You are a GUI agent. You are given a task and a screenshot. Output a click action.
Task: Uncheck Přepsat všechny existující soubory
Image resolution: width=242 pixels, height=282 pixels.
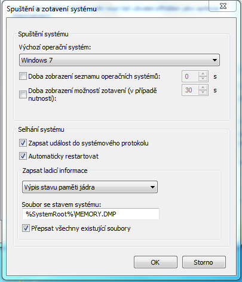(x=26, y=228)
